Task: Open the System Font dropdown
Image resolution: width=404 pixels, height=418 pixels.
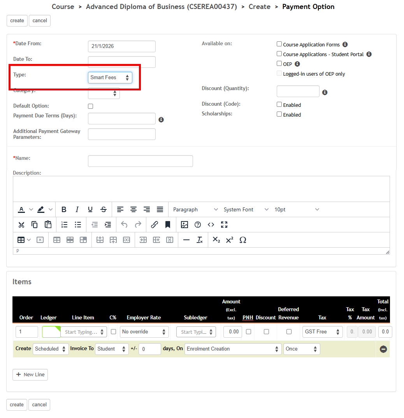Action: pyautogui.click(x=246, y=209)
